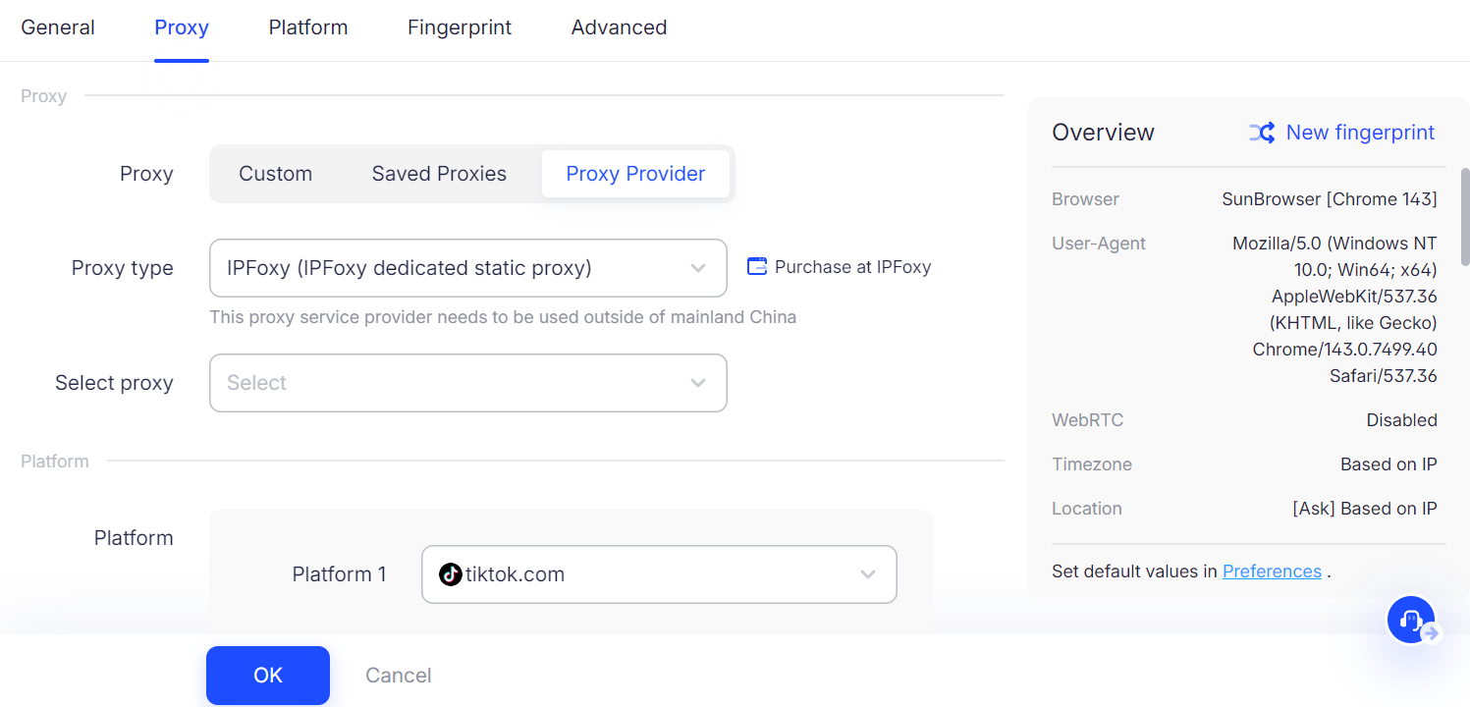Go to the Advanced tab
This screenshot has height=707, width=1470.
tap(619, 27)
